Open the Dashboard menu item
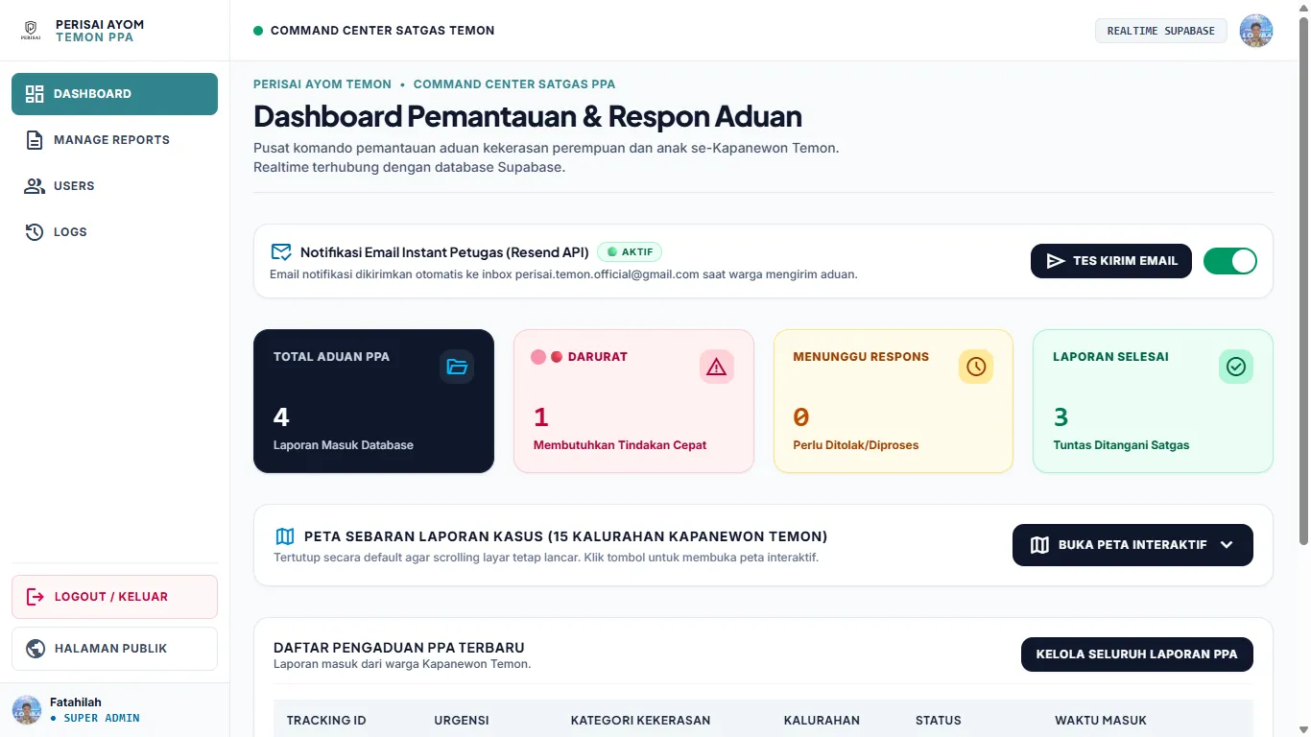Viewport: 1311px width, 737px height. pos(114,94)
